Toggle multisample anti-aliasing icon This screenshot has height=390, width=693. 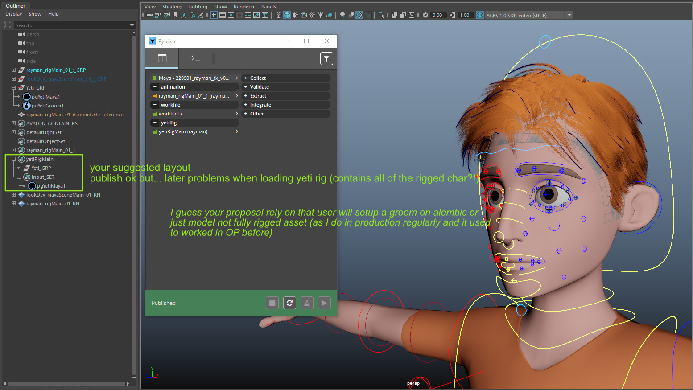359,15
